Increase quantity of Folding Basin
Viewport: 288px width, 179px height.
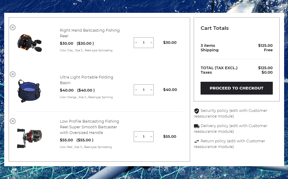tap(151, 90)
